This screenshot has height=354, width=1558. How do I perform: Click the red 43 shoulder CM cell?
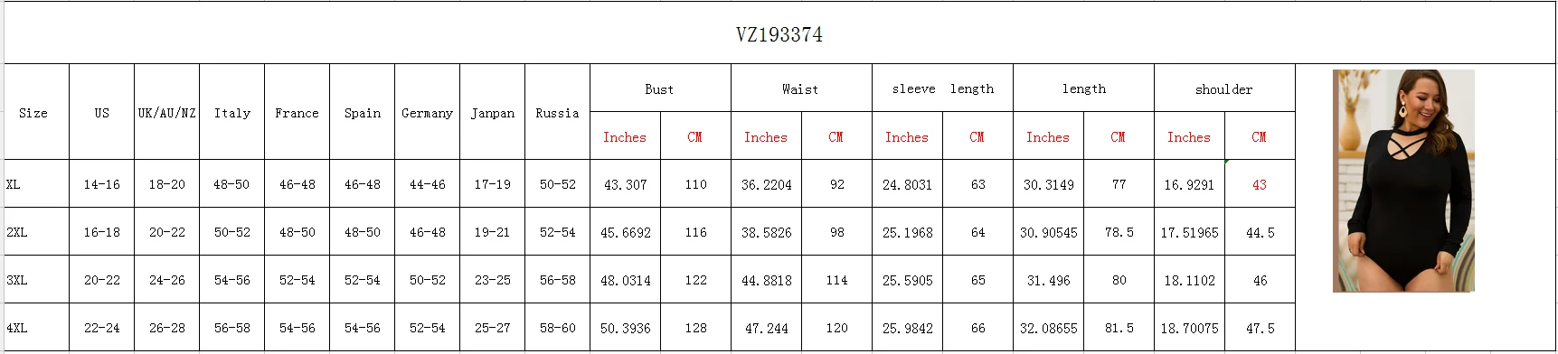(1260, 184)
